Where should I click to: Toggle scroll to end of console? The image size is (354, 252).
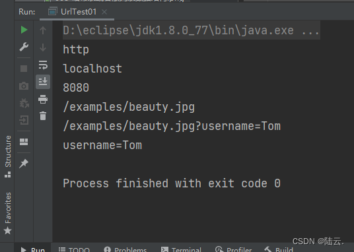(x=43, y=82)
